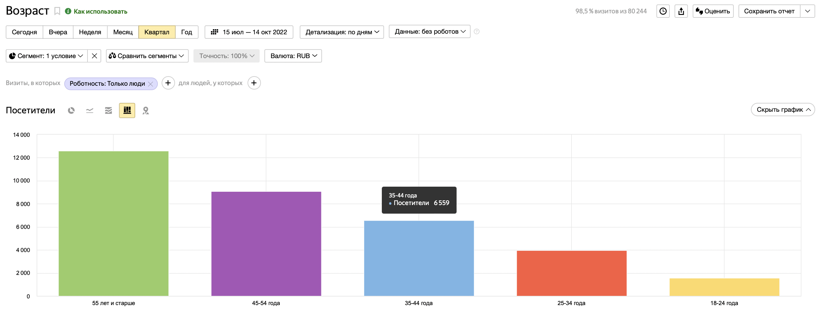Screen dimensions: 819x313
Task: Open Точность: 100% dropdown
Action: click(x=227, y=56)
